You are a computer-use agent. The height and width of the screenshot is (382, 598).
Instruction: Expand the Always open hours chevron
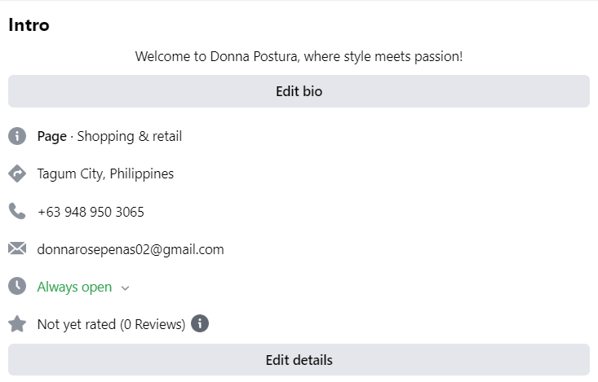click(x=125, y=288)
